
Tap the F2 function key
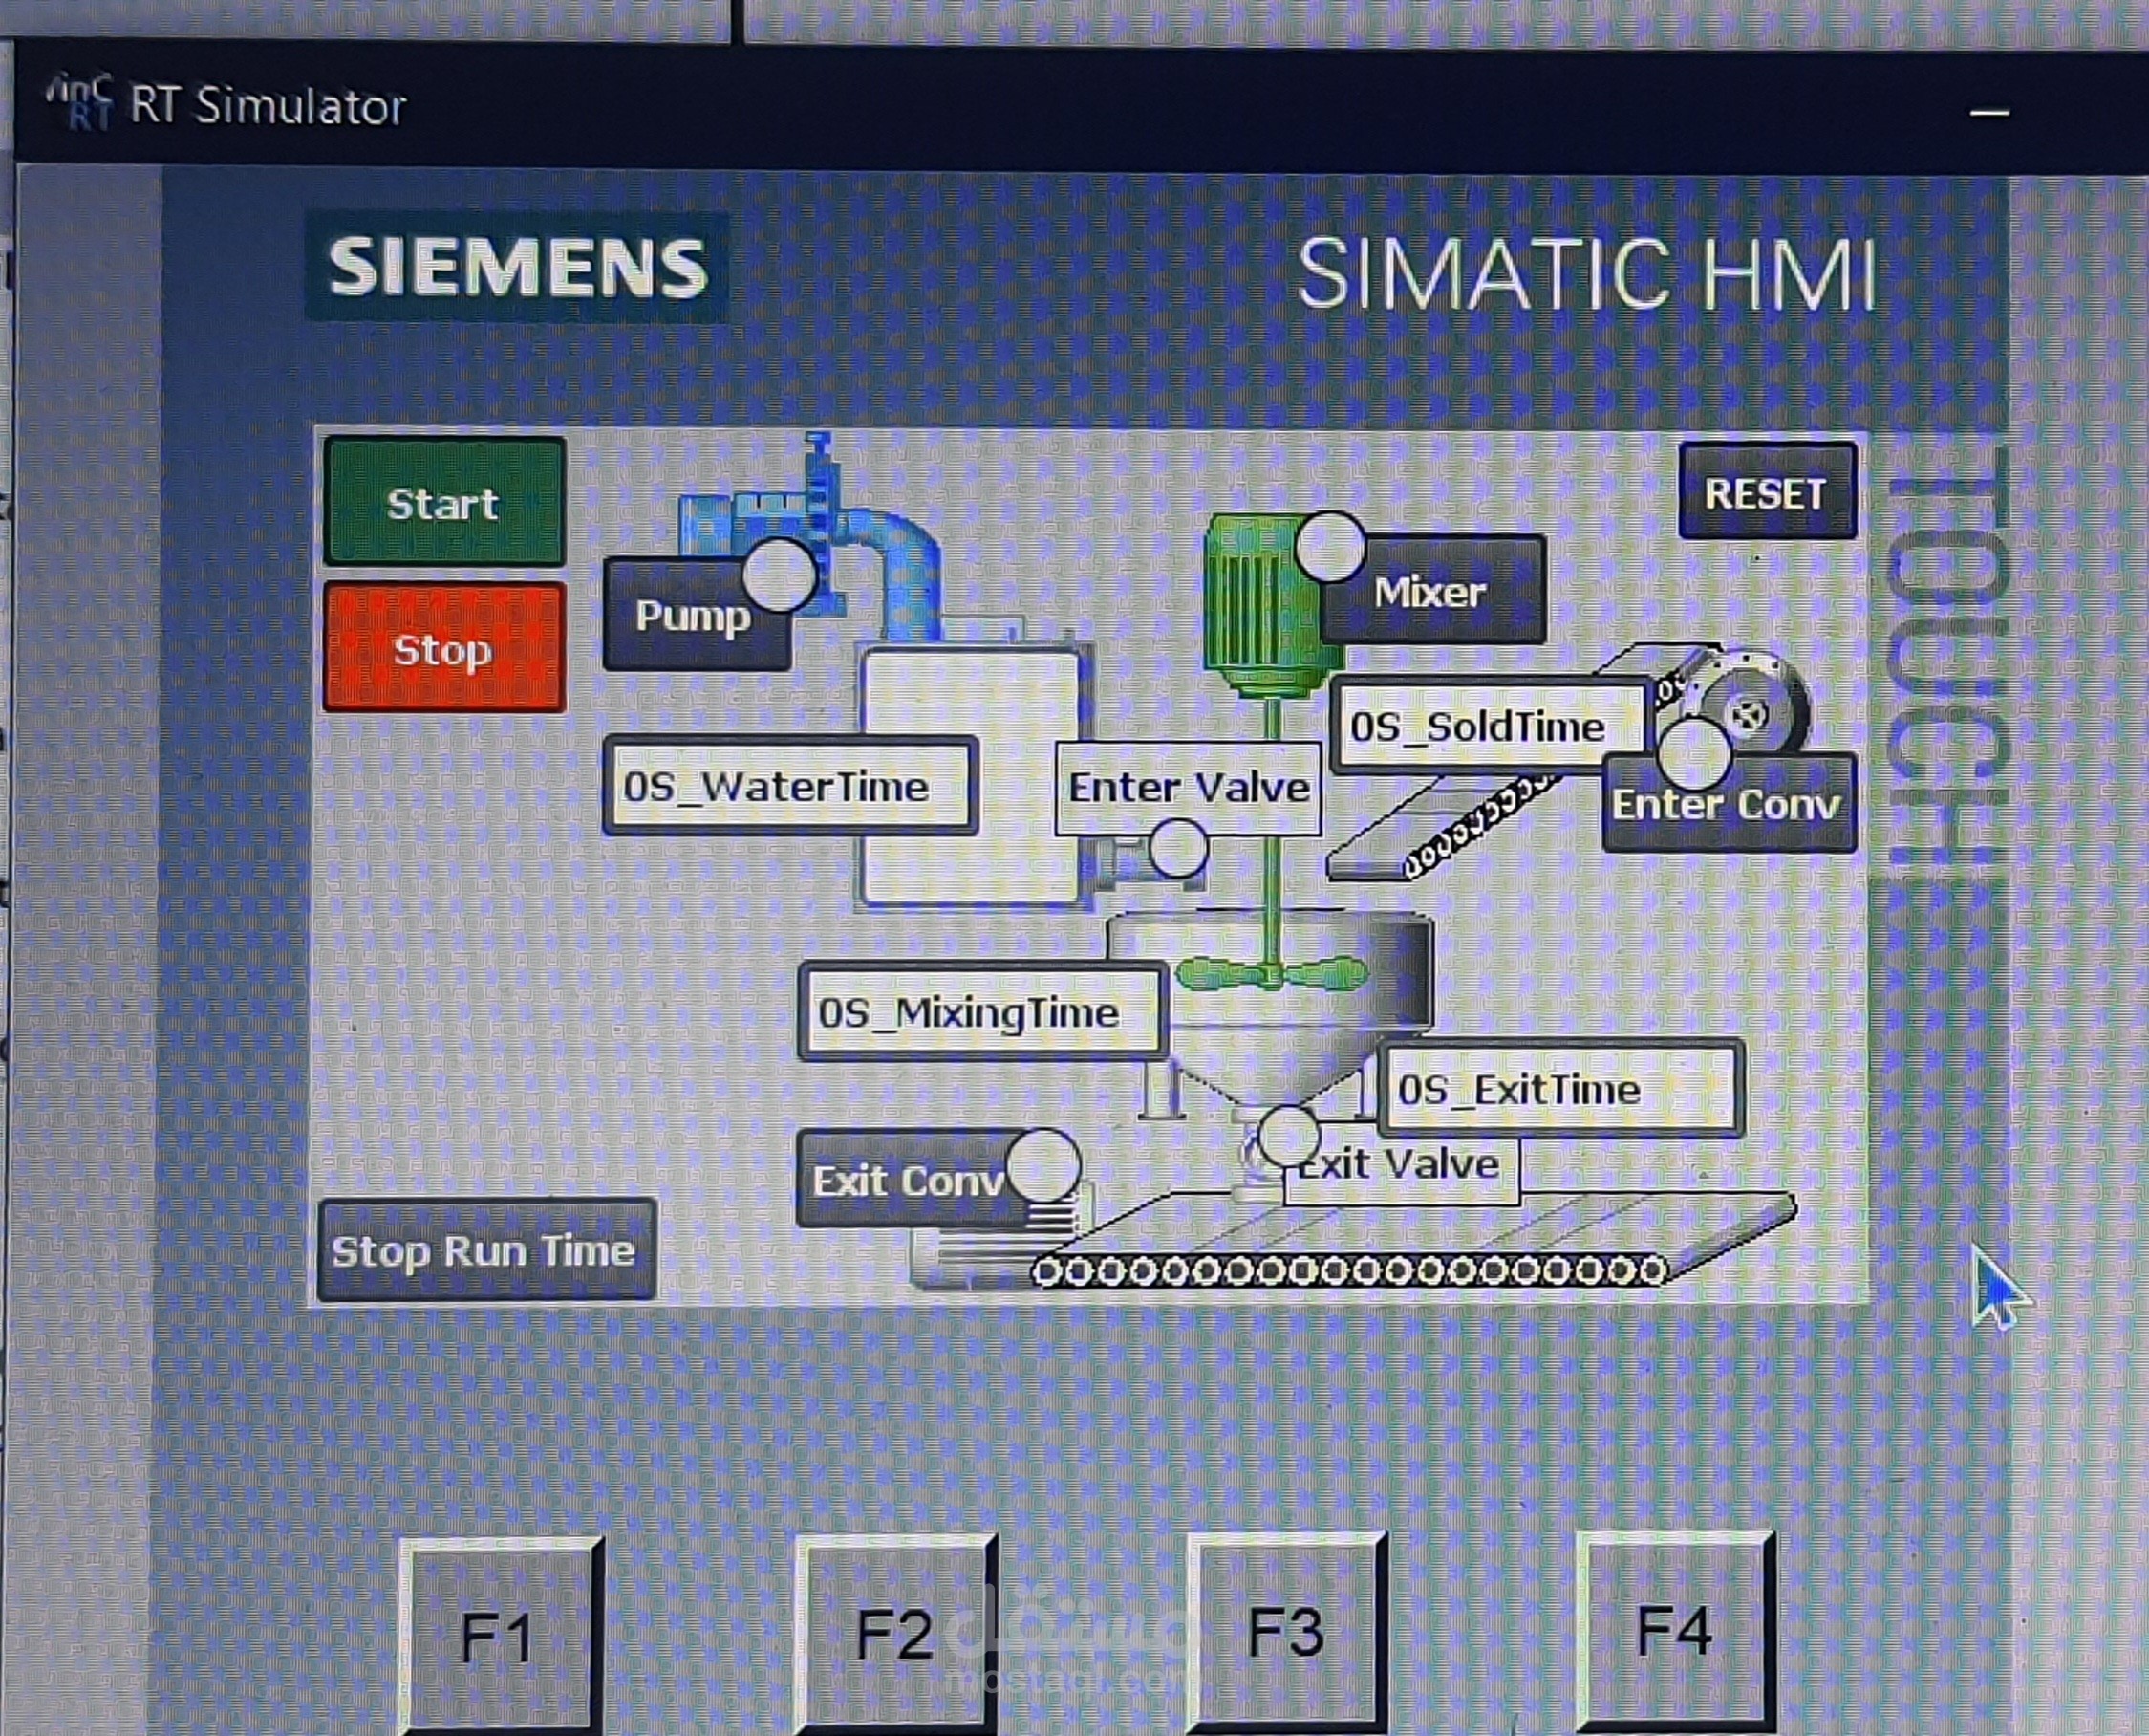point(895,1634)
